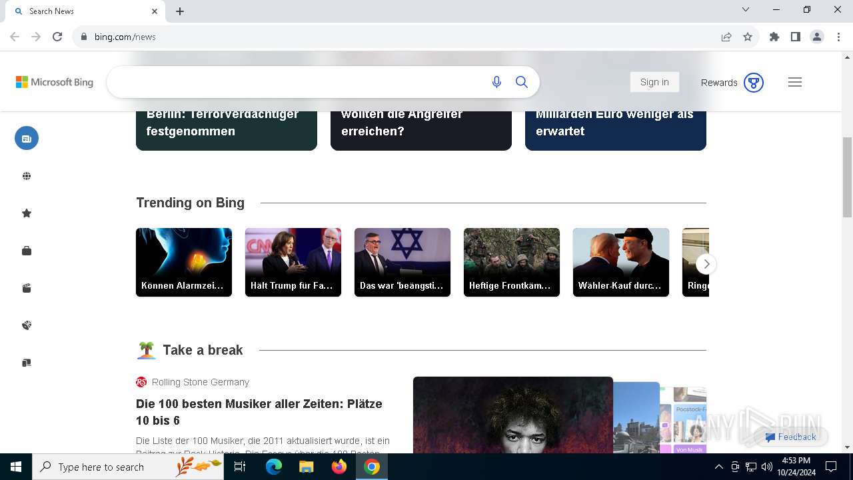The width and height of the screenshot is (853, 480).
Task: Open the volume control in system tray
Action: pyautogui.click(x=767, y=467)
